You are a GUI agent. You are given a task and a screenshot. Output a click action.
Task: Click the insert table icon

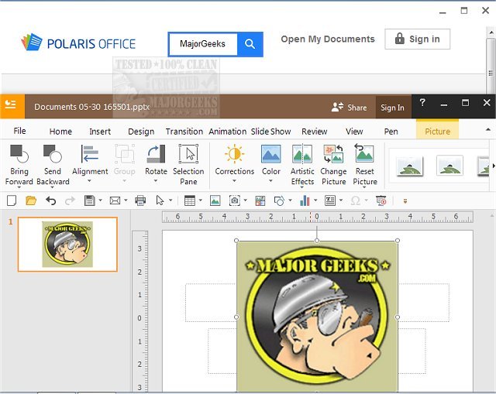pyautogui.click(x=189, y=200)
